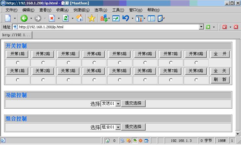
Task: Click the new document page icon
Action: (x=8, y=18)
